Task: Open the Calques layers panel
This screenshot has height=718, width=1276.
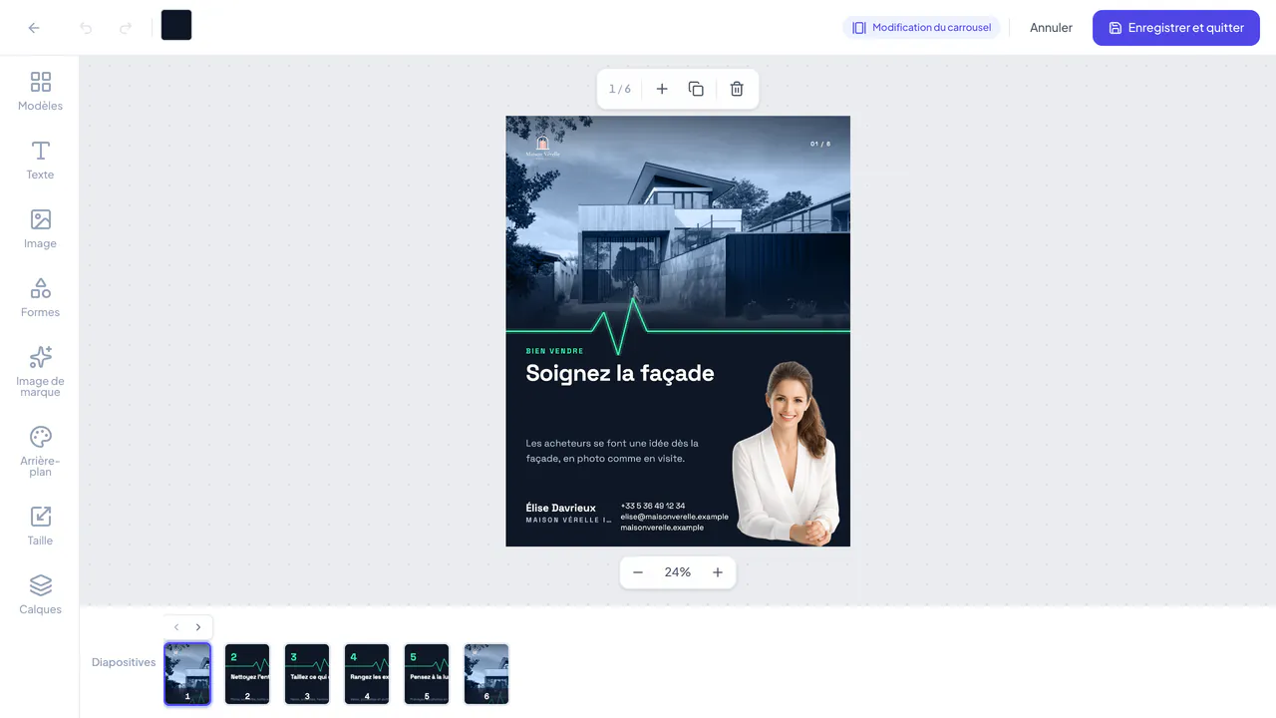Action: [x=40, y=594]
